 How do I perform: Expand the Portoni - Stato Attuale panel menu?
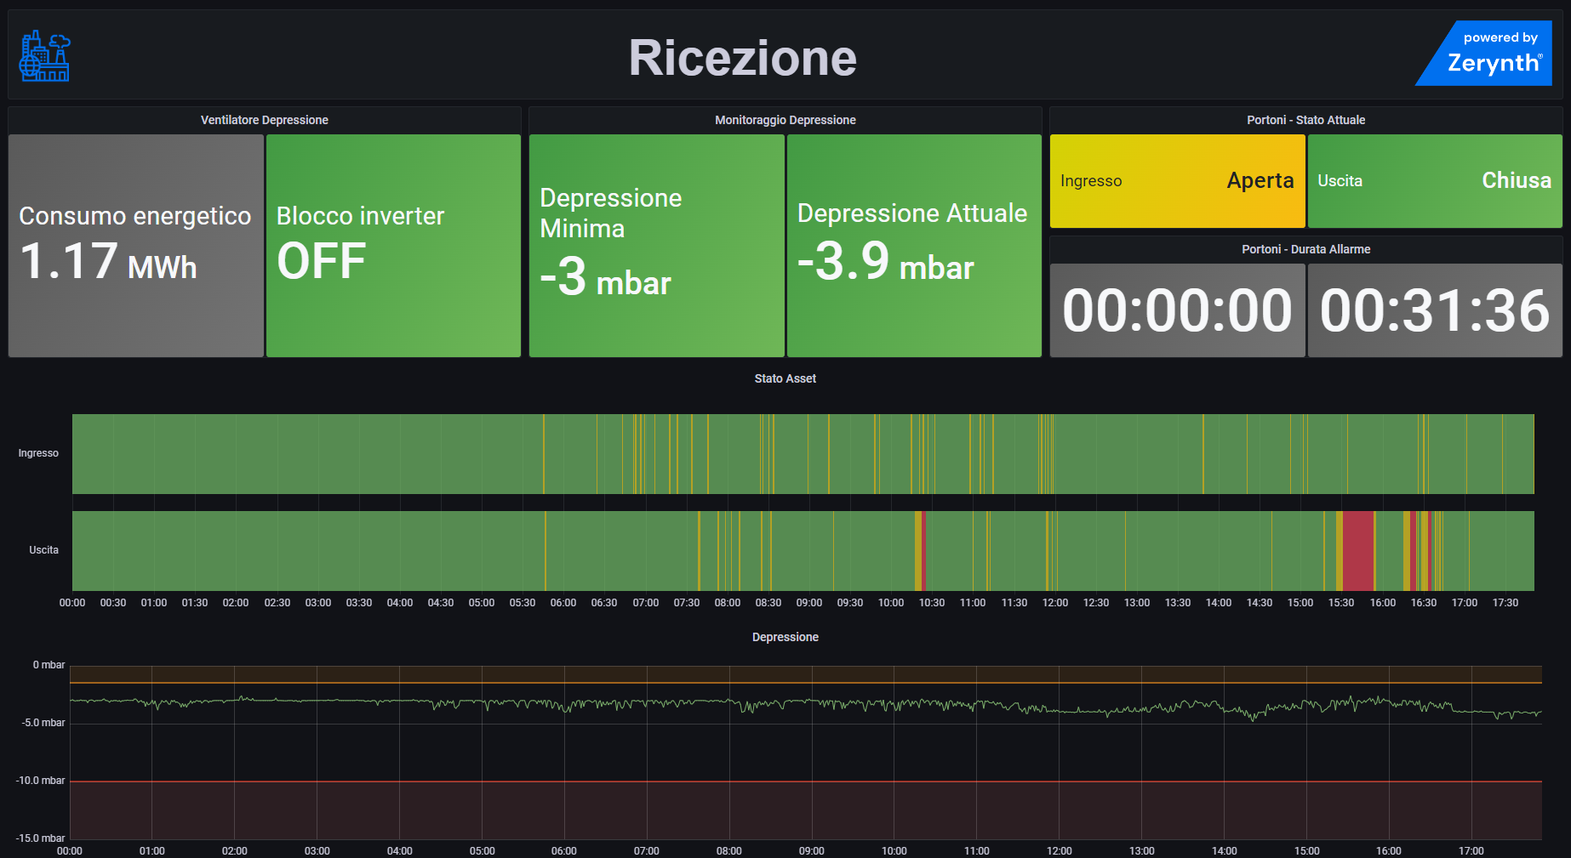(1305, 120)
